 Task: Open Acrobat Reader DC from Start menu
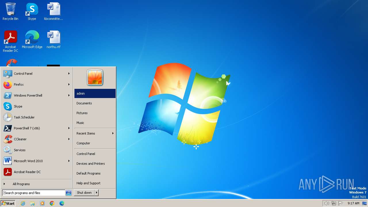37,172
